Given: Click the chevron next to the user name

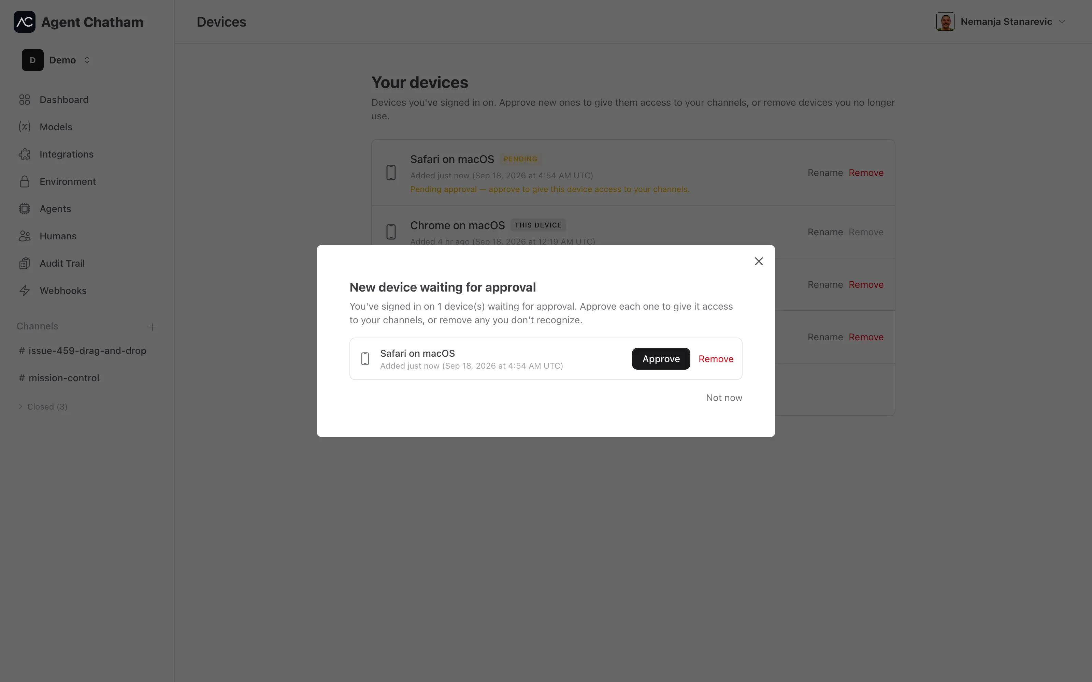Looking at the screenshot, I should pos(1062,21).
